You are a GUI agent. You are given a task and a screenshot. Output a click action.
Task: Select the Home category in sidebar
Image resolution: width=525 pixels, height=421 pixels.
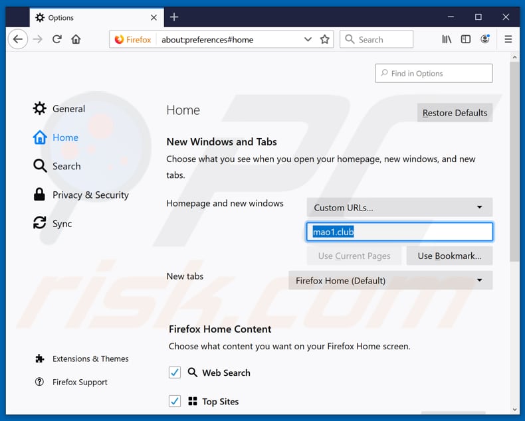point(56,137)
